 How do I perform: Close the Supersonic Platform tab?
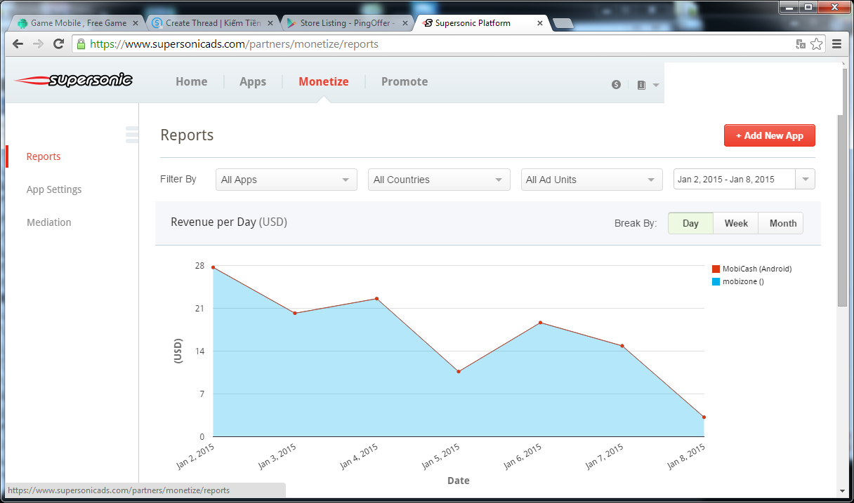(539, 23)
